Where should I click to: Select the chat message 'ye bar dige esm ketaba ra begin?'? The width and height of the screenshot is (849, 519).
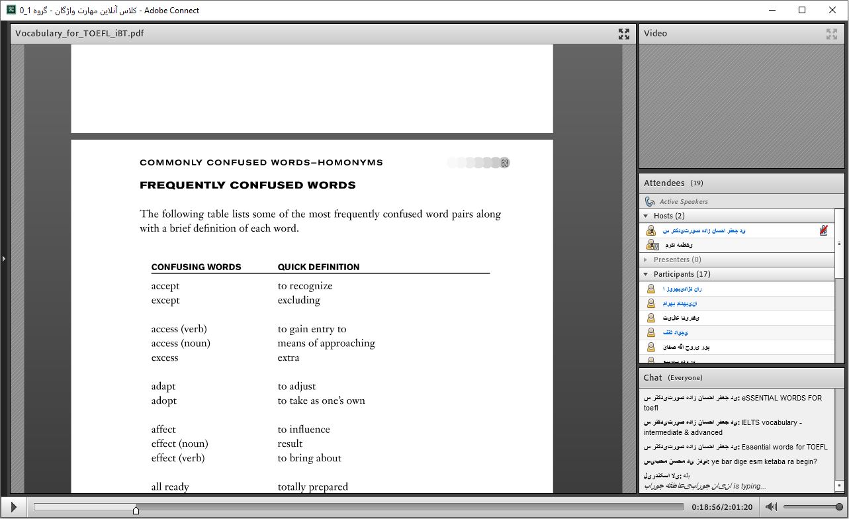[x=730, y=461]
